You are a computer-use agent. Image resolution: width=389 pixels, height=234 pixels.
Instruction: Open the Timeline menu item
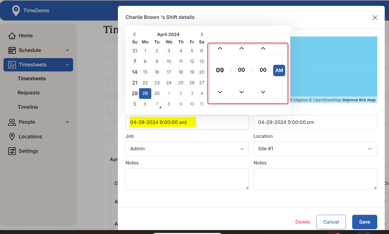28,107
